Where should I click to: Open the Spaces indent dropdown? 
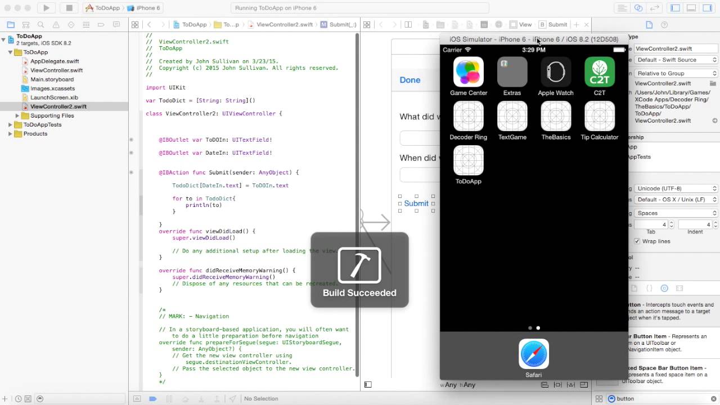677,213
